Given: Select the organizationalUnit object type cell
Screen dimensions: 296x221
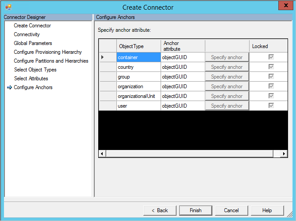Looking at the screenshot, I should point(138,96).
